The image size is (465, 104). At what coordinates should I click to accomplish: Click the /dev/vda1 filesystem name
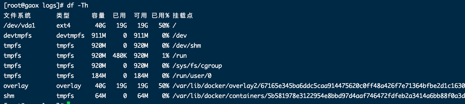[x=19, y=26]
